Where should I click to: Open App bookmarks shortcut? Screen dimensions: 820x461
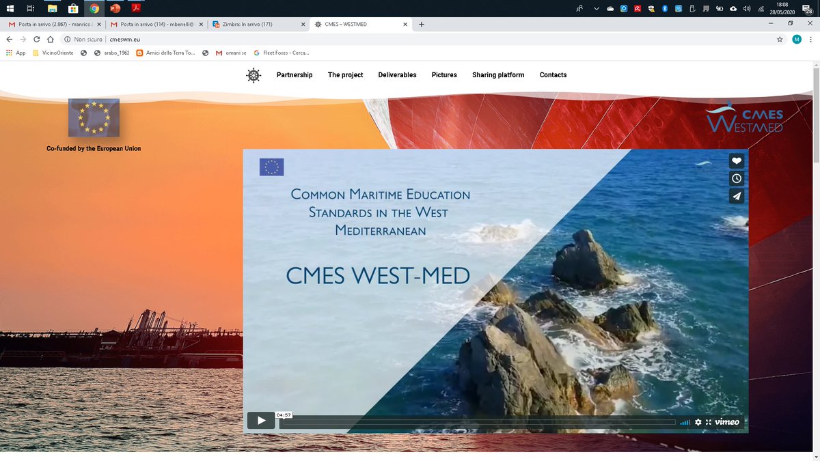pos(16,53)
